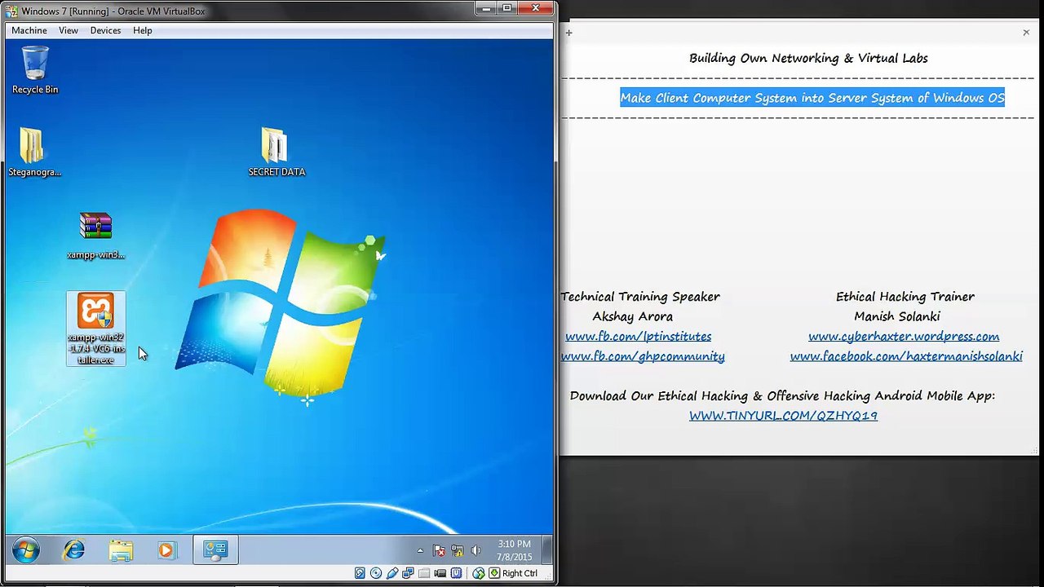The height and width of the screenshot is (587, 1044).
Task: Click the Technical Training Speaker text
Action: pyautogui.click(x=640, y=297)
